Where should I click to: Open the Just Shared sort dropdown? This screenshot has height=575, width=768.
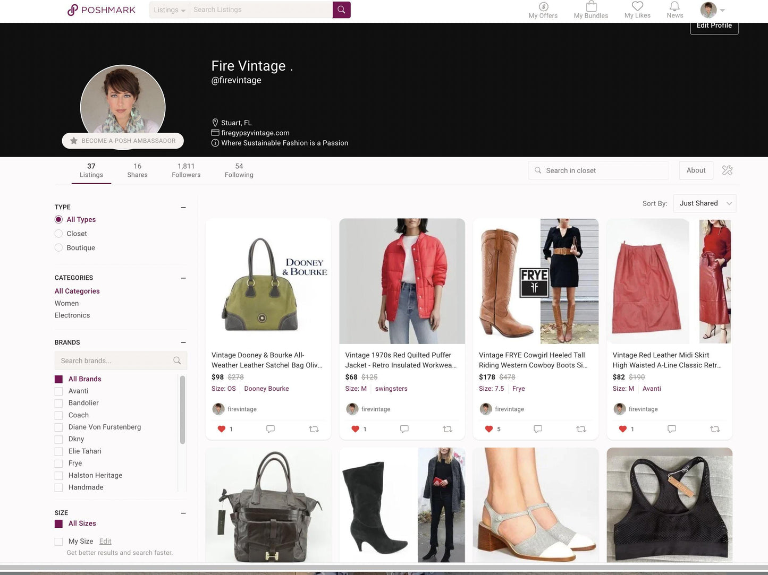coord(704,203)
